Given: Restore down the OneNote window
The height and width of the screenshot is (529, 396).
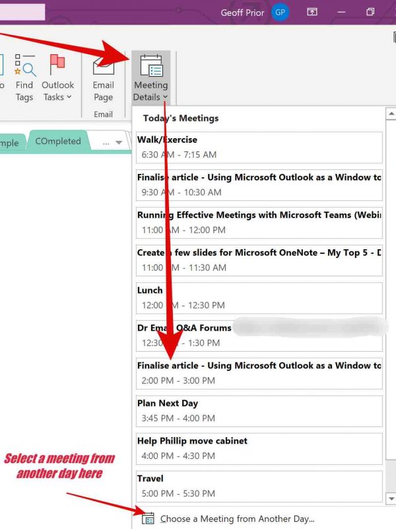Looking at the screenshot, I should (x=370, y=12).
